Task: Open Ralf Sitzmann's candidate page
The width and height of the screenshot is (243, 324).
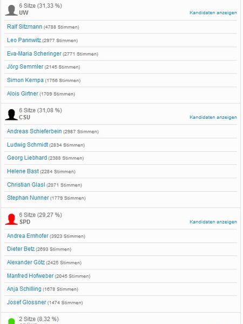Action: tap(25, 26)
